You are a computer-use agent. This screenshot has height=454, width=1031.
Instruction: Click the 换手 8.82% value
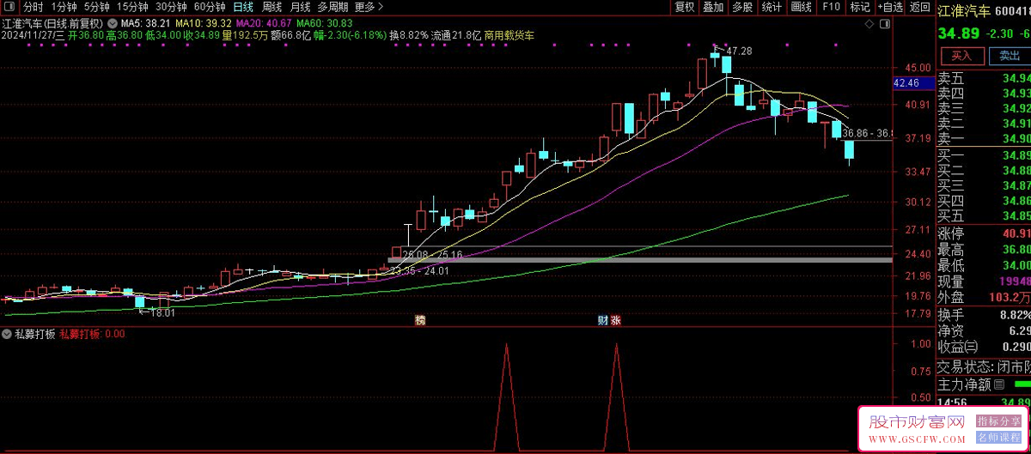1015,314
